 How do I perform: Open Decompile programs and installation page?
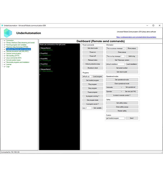tap(18, 62)
